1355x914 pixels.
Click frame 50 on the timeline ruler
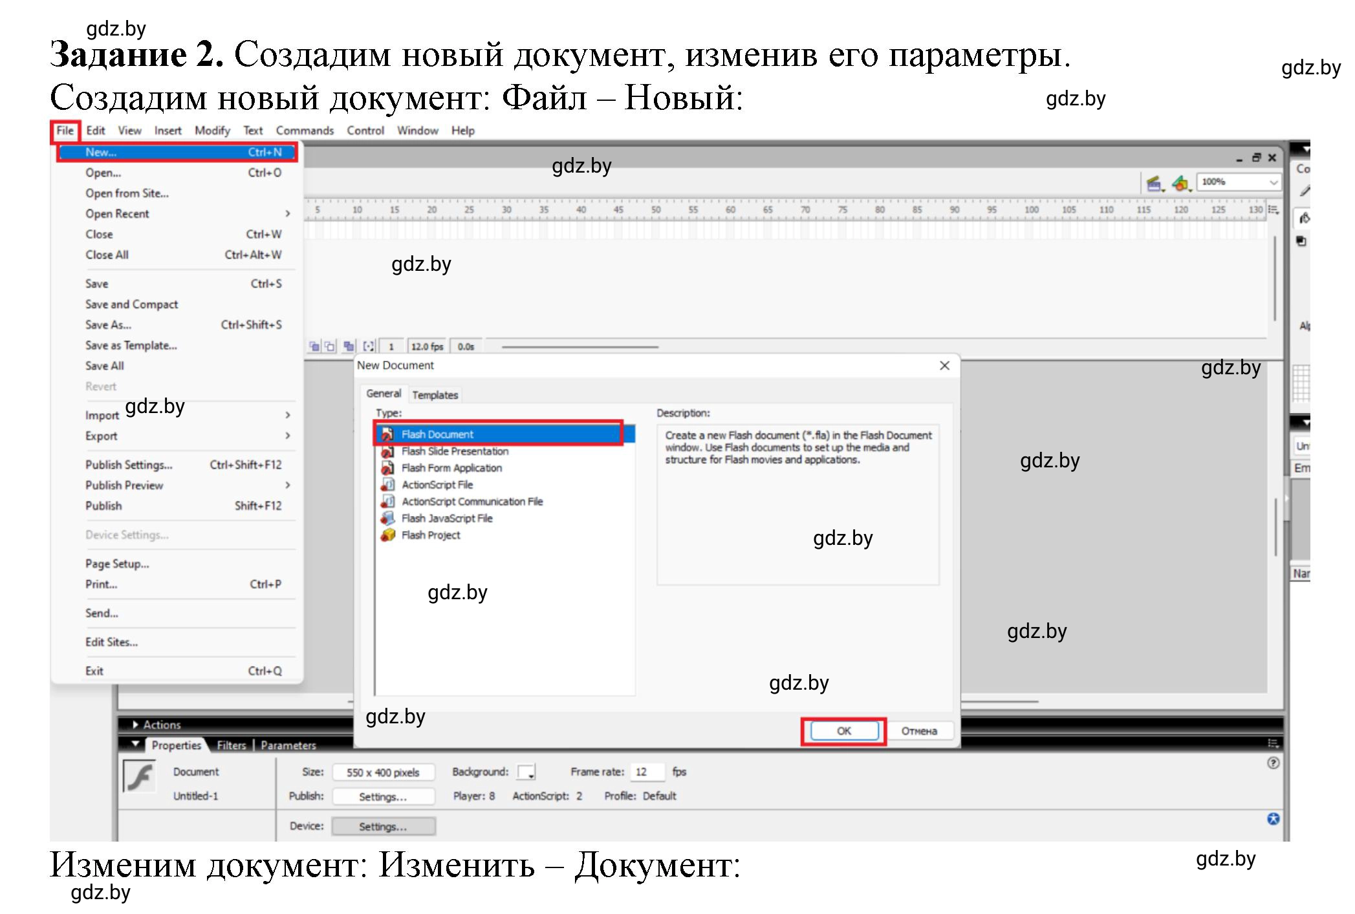pos(656,210)
